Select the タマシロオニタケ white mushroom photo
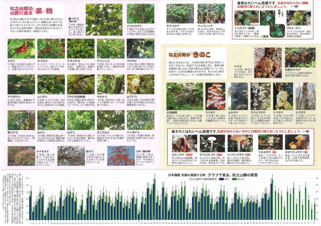 (x=212, y=143)
